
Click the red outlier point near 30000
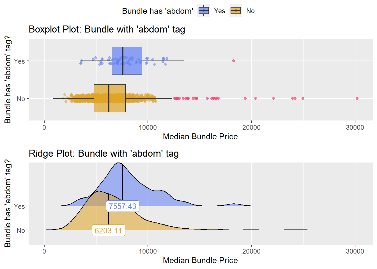tap(357, 98)
